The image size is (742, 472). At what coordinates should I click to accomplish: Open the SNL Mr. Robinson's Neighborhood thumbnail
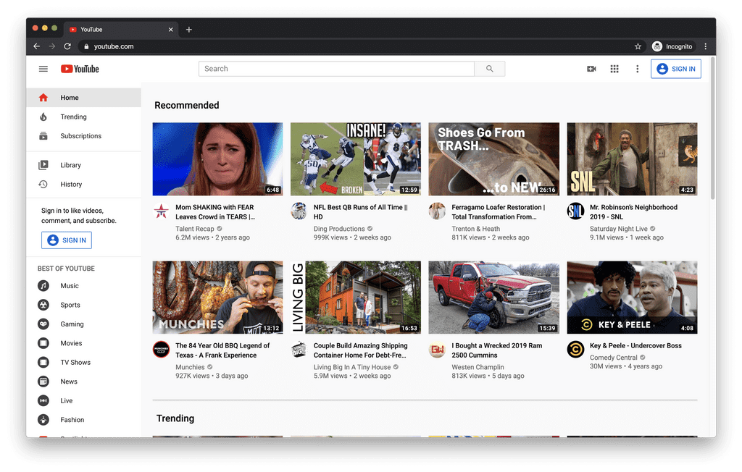pos(632,159)
